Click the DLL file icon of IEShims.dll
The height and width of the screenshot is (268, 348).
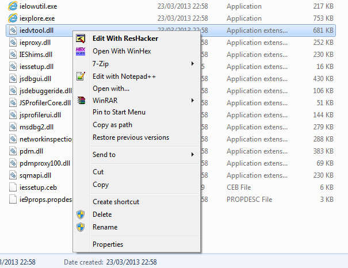[13, 55]
